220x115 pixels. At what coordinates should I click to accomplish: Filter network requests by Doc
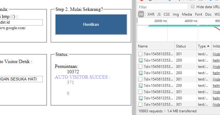(x=208, y=14)
